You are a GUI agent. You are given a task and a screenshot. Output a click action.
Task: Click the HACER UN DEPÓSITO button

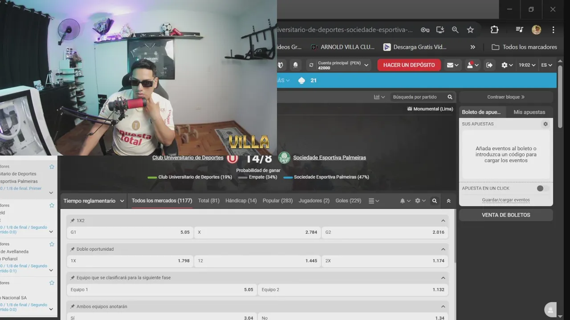coord(409,65)
